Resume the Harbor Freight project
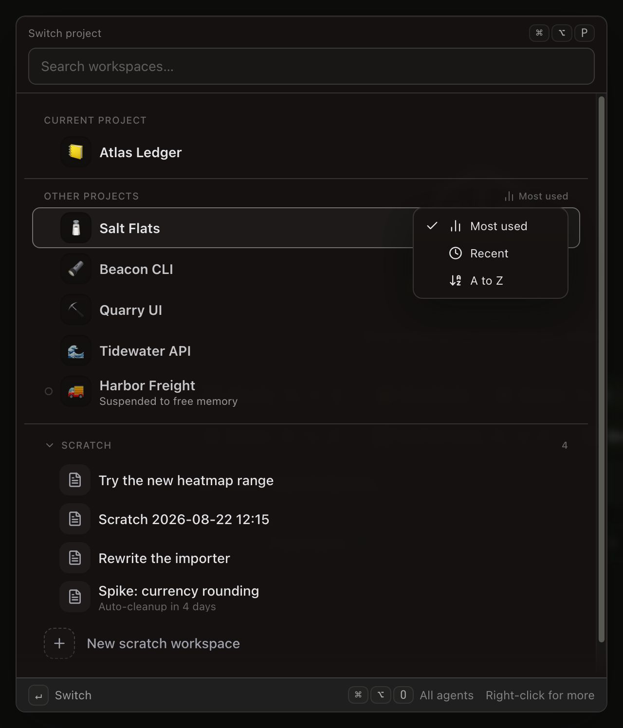Screen dimensions: 623x728 [x=306, y=391]
